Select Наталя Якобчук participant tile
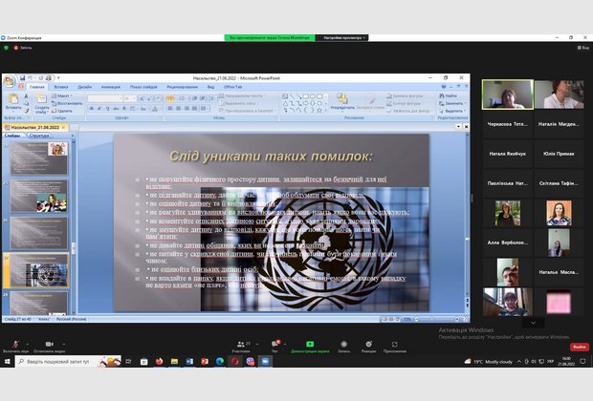Image resolution: width=593 pixels, height=401 pixels. coord(508,154)
